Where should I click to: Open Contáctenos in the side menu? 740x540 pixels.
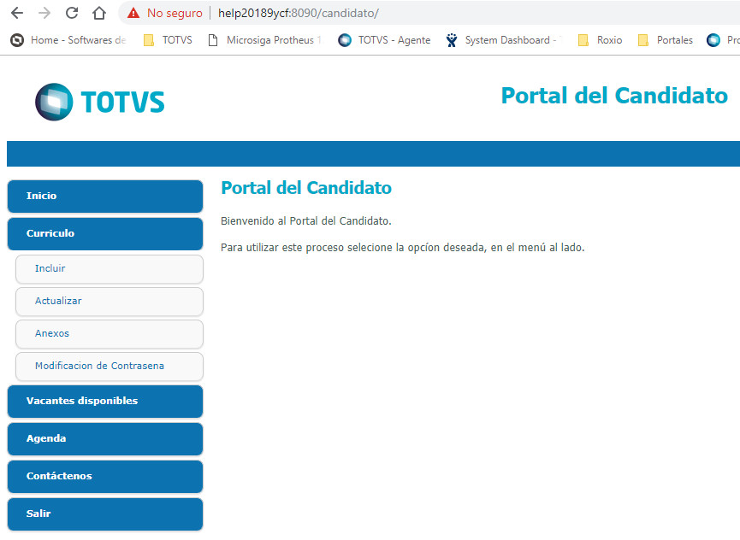point(105,477)
